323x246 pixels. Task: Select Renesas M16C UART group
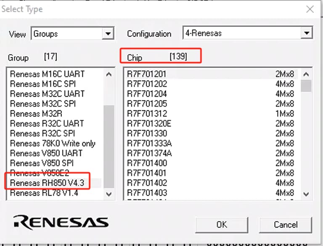(x=47, y=74)
